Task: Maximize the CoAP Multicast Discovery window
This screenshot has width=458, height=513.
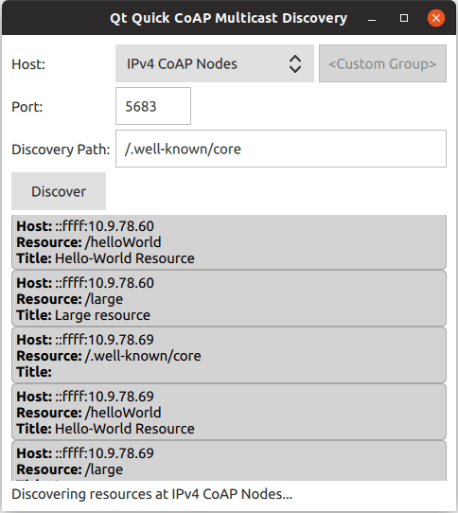Action: [x=404, y=18]
